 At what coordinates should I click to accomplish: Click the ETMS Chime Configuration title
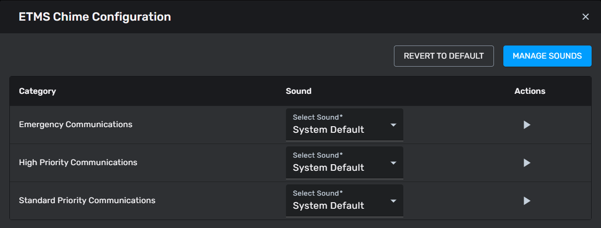pyautogui.click(x=94, y=17)
